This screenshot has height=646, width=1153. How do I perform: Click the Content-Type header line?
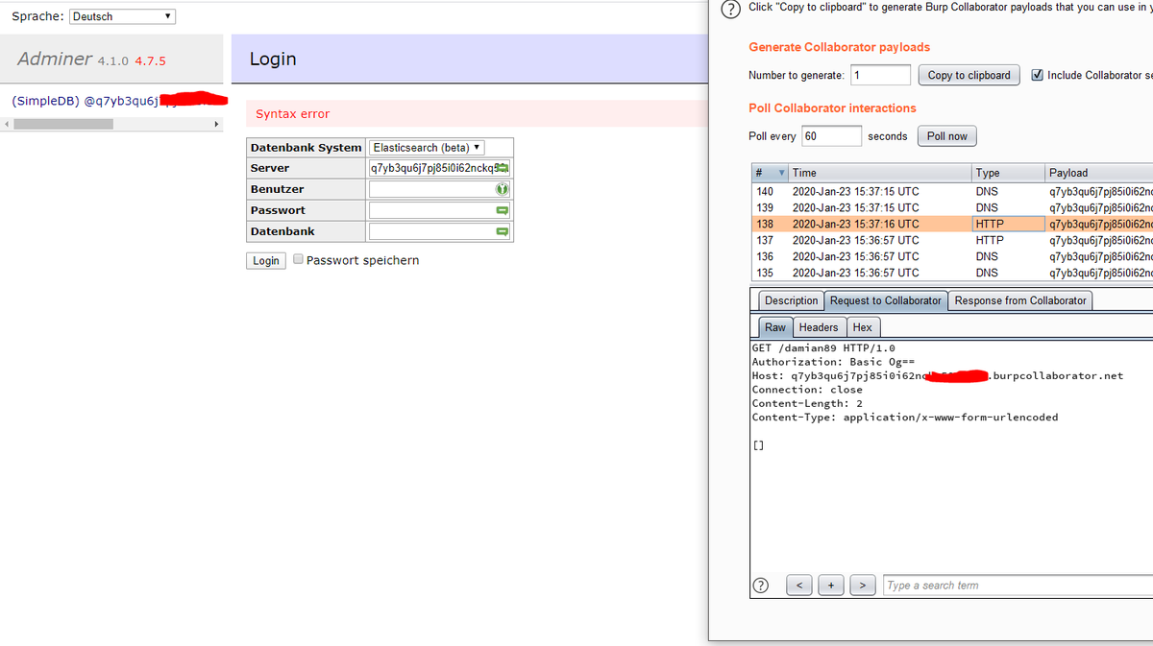coord(904,418)
